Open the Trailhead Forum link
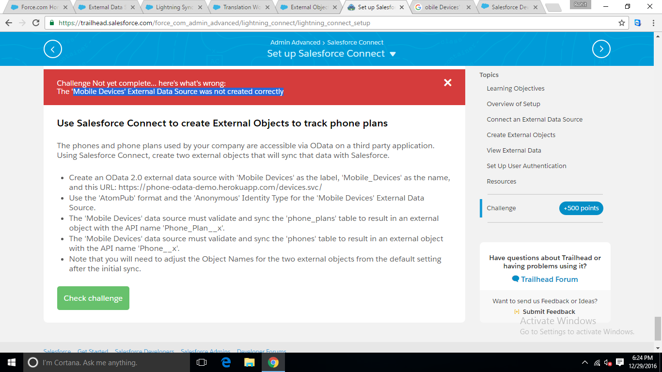Viewport: 662px width, 372px height. click(x=545, y=279)
